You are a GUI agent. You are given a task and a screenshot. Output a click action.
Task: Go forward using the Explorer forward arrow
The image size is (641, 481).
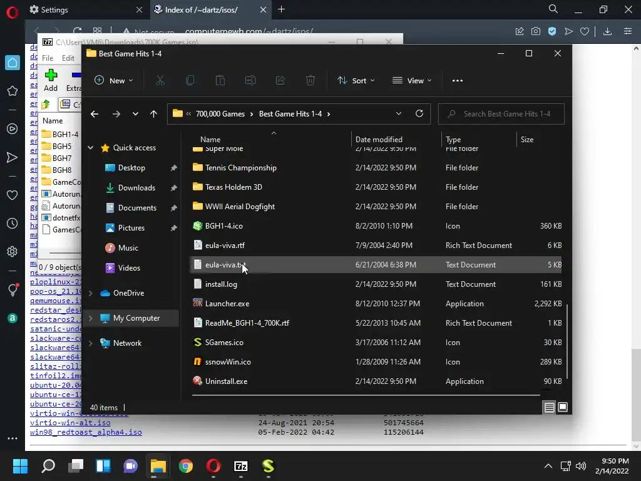click(x=116, y=114)
